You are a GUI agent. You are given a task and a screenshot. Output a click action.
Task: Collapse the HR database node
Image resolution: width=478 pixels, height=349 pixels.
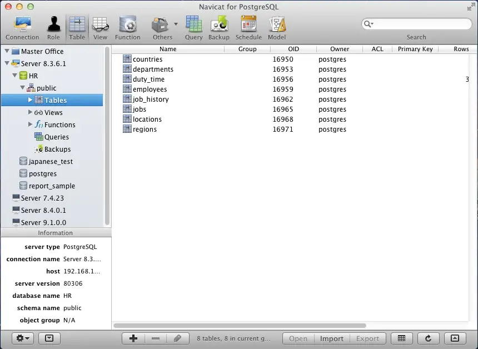pos(14,76)
